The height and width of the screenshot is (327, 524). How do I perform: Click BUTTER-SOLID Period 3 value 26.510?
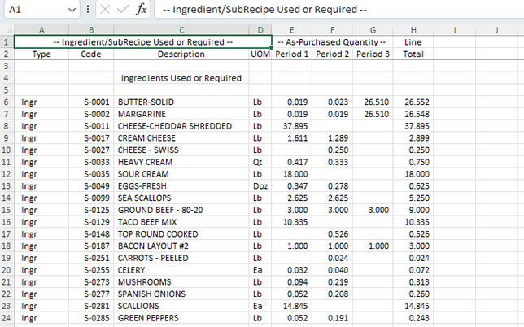pyautogui.click(x=373, y=102)
